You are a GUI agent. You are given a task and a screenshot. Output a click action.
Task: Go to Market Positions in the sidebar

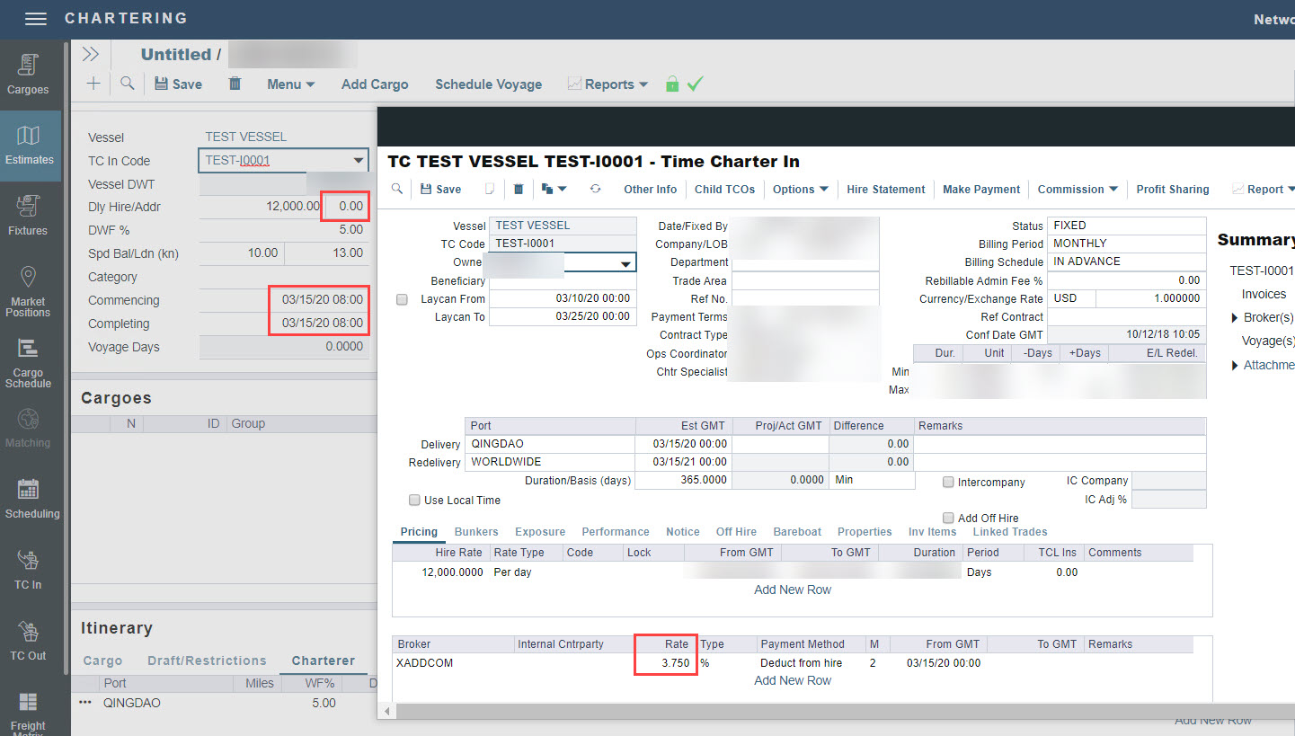[28, 290]
